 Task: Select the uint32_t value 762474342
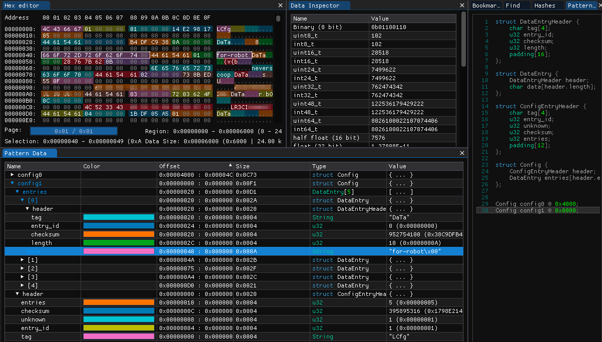point(388,87)
